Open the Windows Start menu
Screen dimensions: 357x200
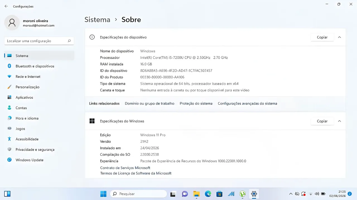click(x=103, y=194)
